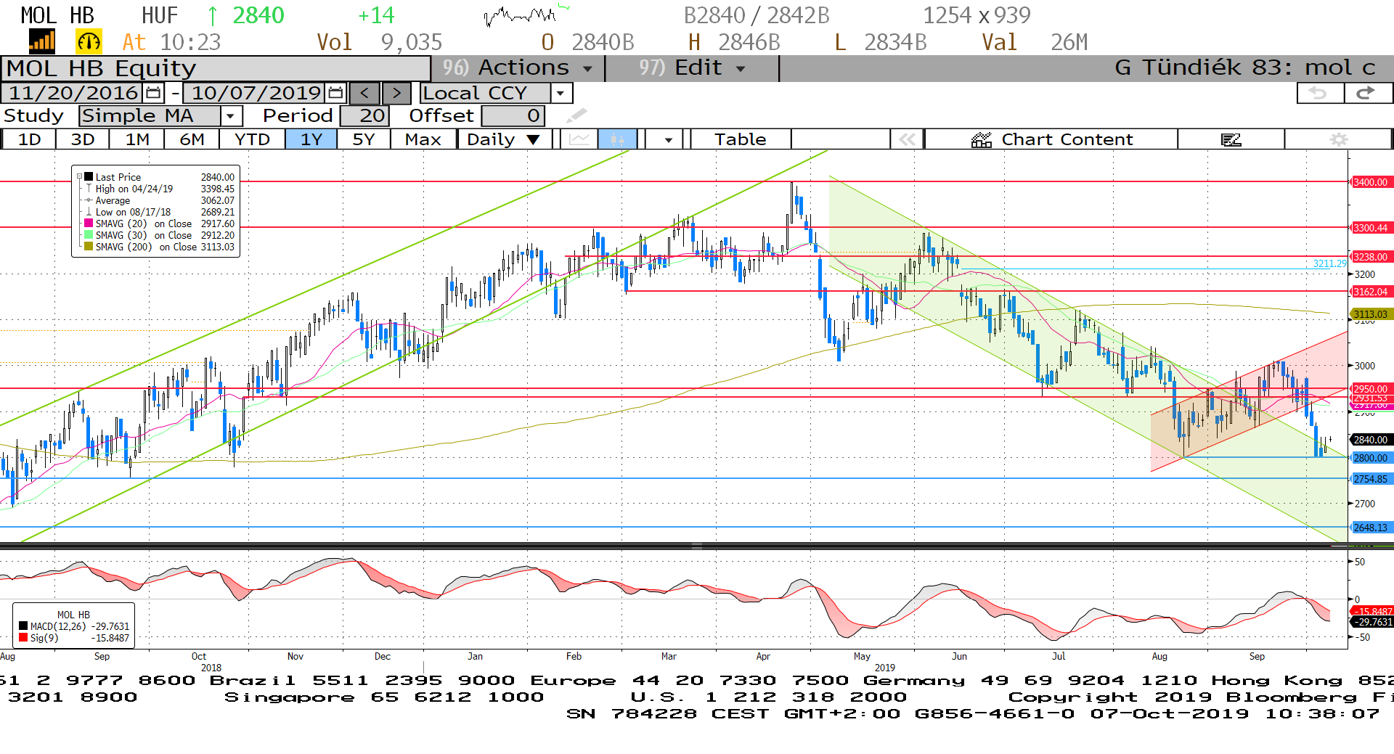Collapse the price legend tree box

coord(80,176)
